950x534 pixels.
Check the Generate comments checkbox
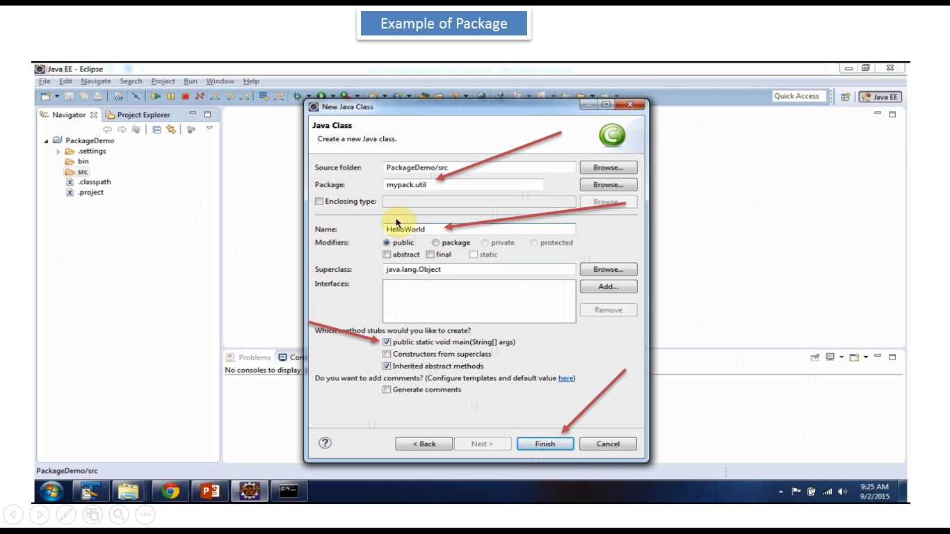[x=387, y=389]
